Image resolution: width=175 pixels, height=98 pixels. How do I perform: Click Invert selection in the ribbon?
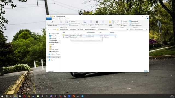[136, 25]
